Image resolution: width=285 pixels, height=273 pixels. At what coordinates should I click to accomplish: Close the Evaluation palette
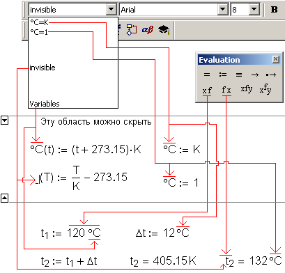pyautogui.click(x=276, y=59)
